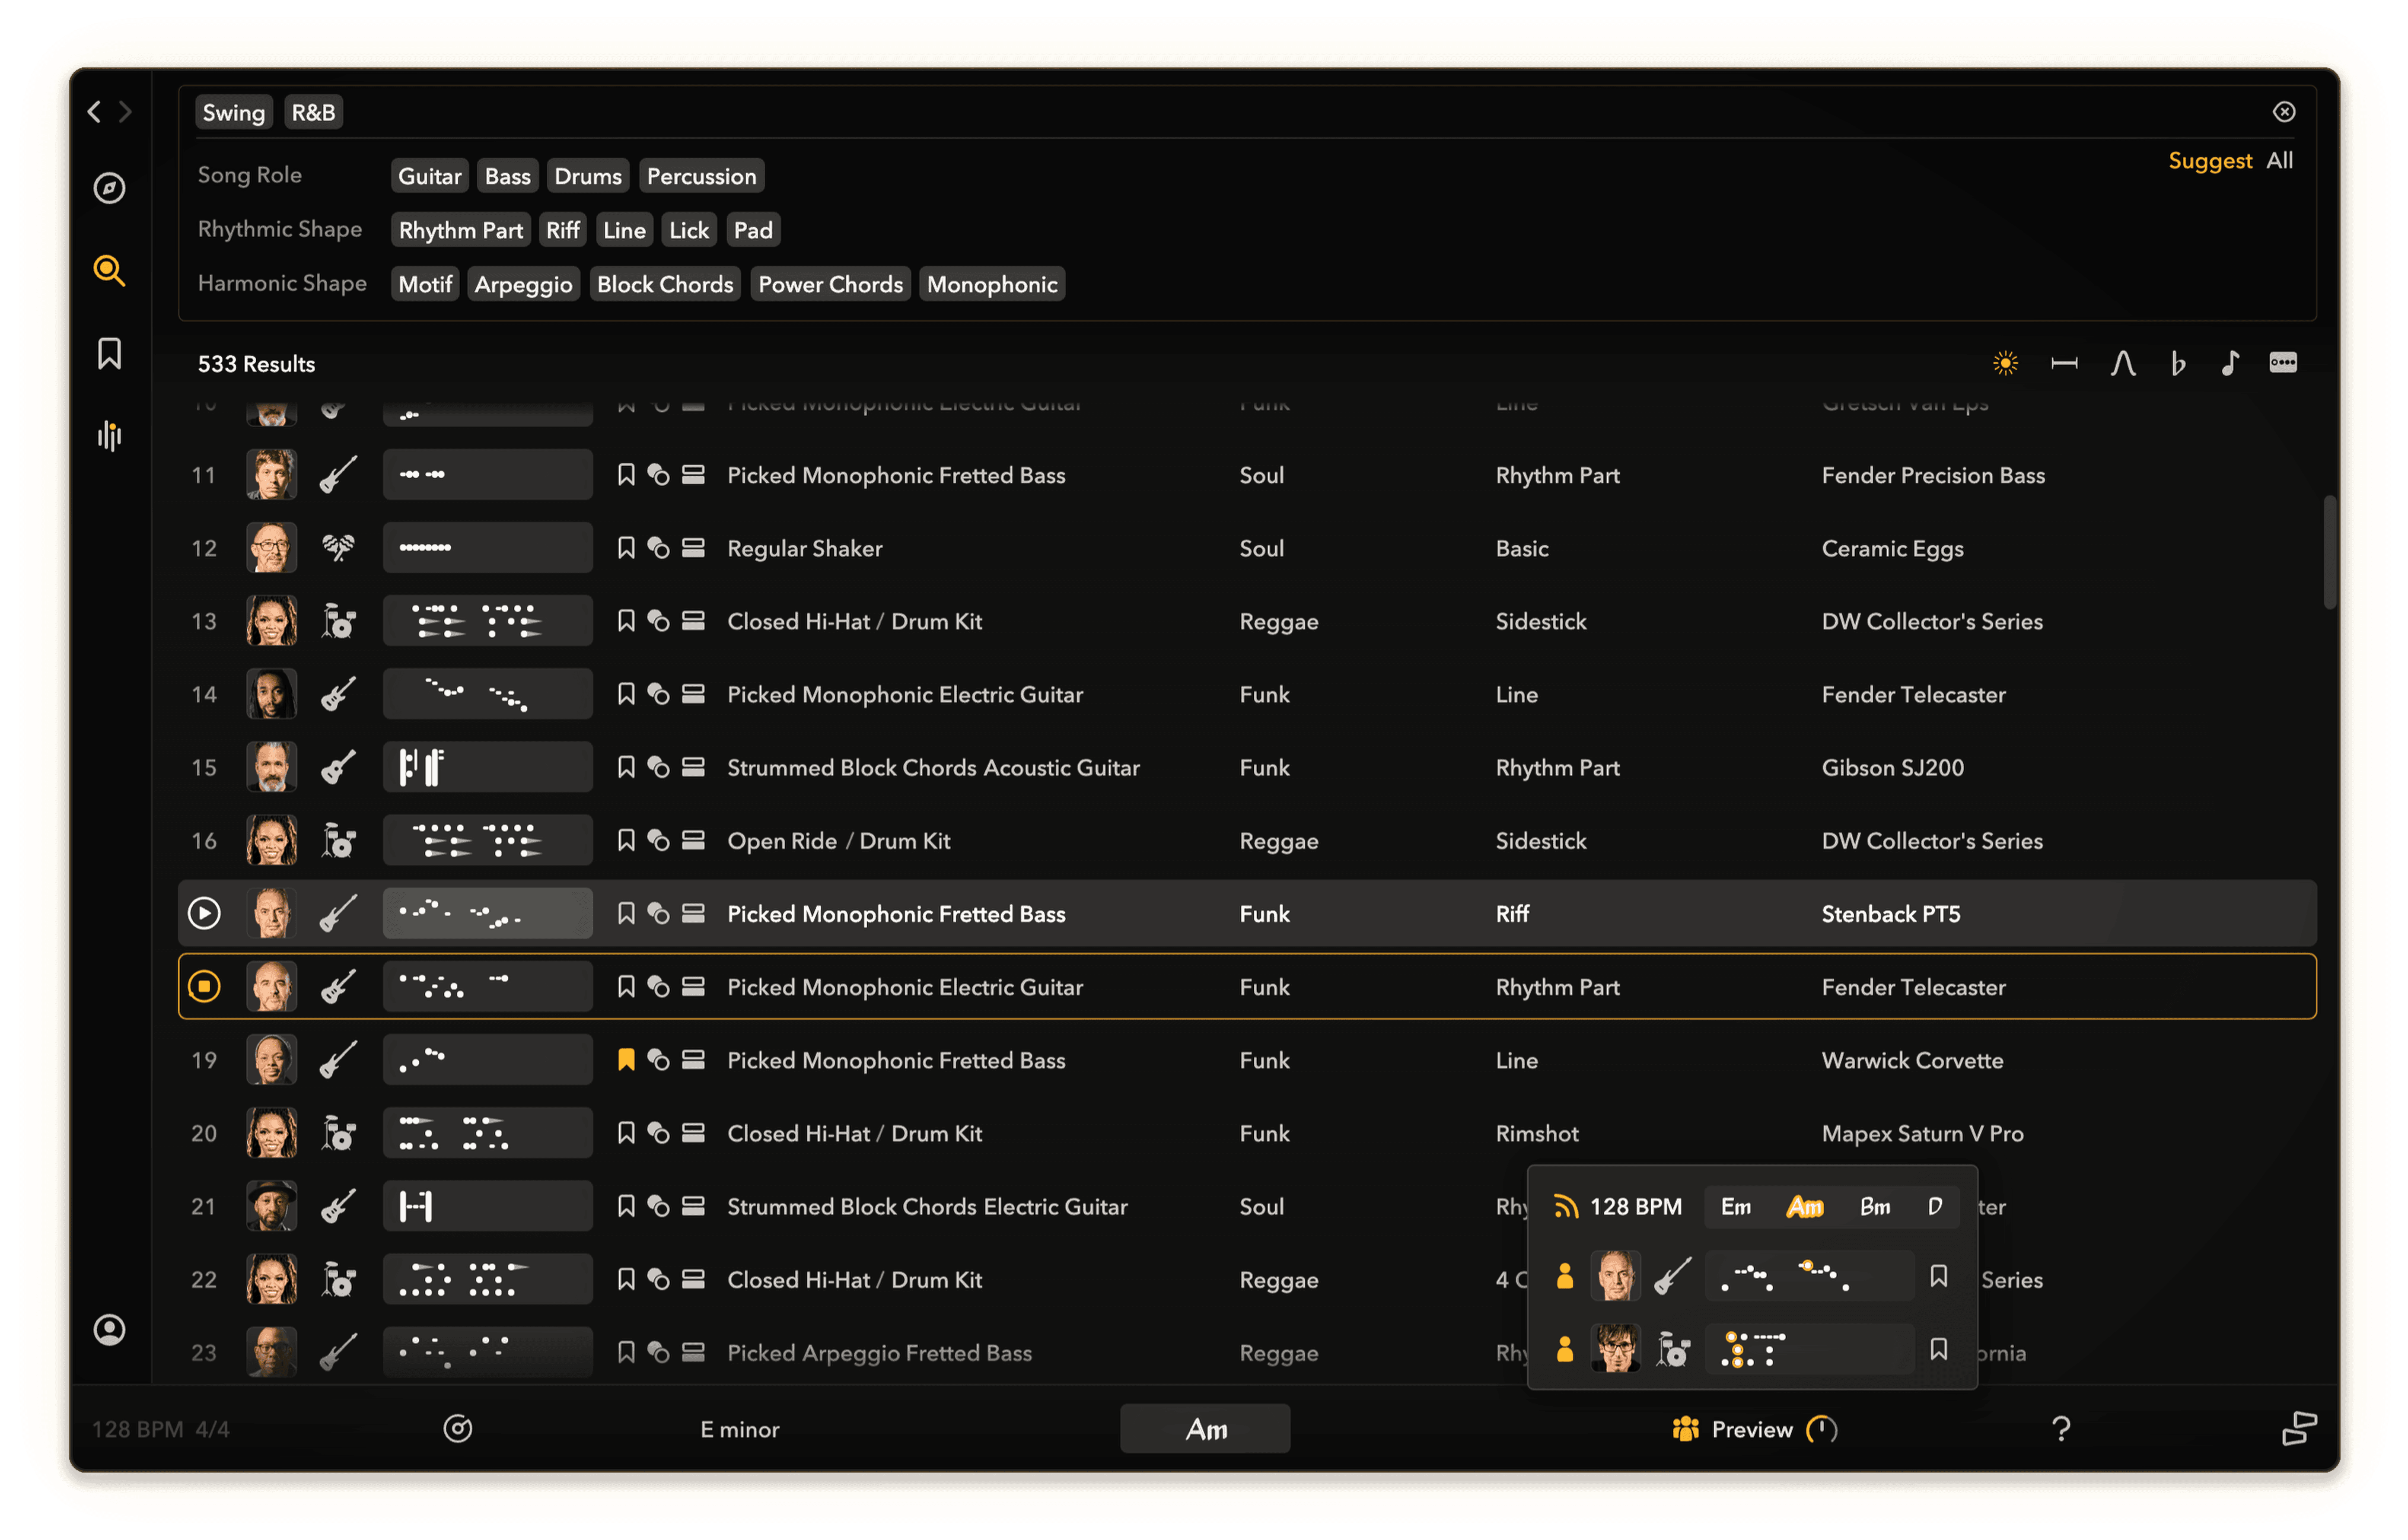Click the help question mark icon

[2060, 1429]
